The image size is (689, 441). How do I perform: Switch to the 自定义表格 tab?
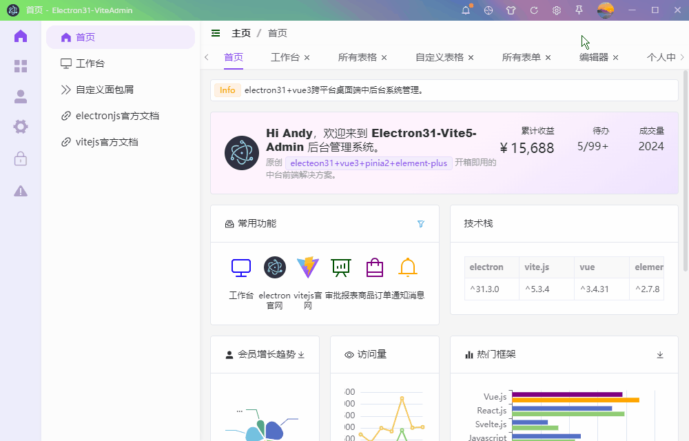click(x=440, y=57)
